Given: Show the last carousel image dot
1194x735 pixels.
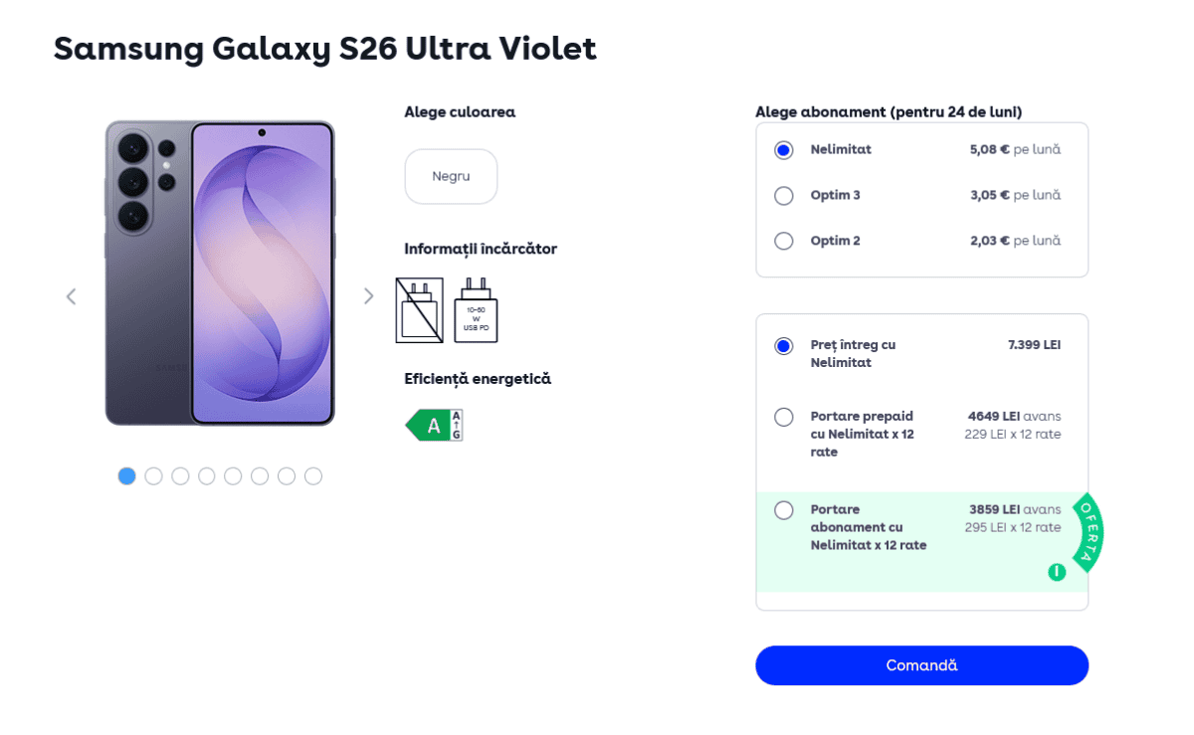Looking at the screenshot, I should click(x=313, y=476).
